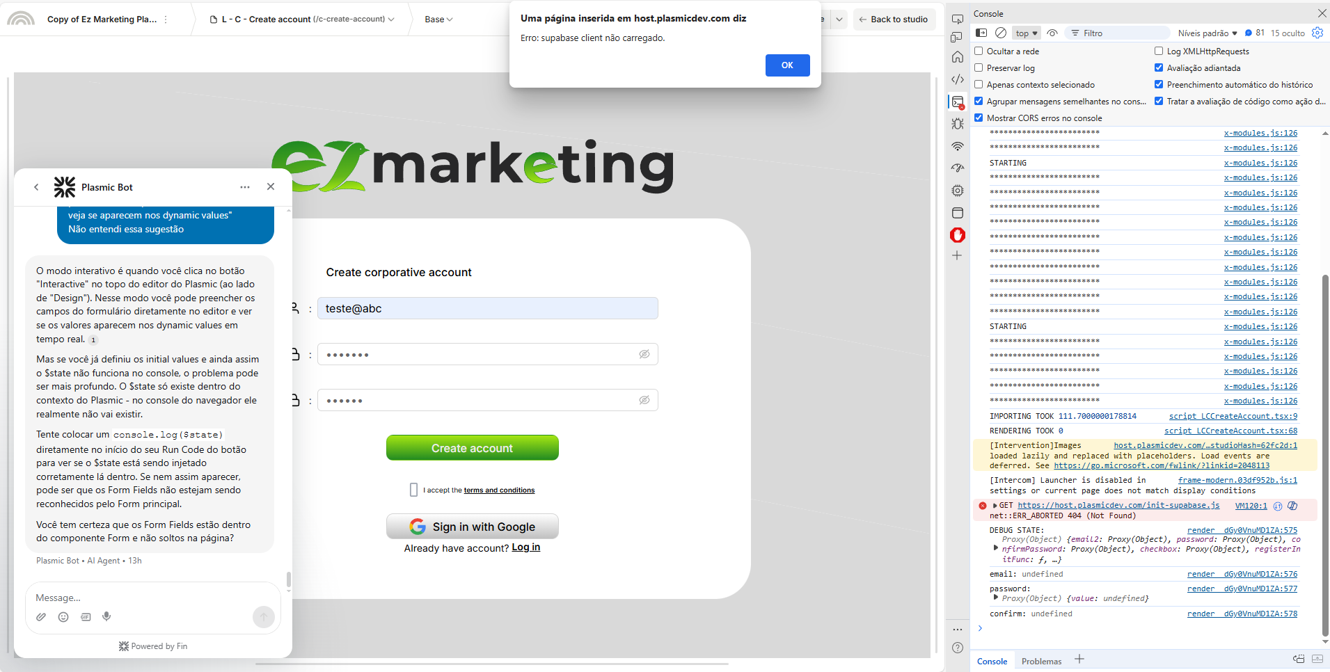
Task: Click the Message input field in chat
Action: 139,598
